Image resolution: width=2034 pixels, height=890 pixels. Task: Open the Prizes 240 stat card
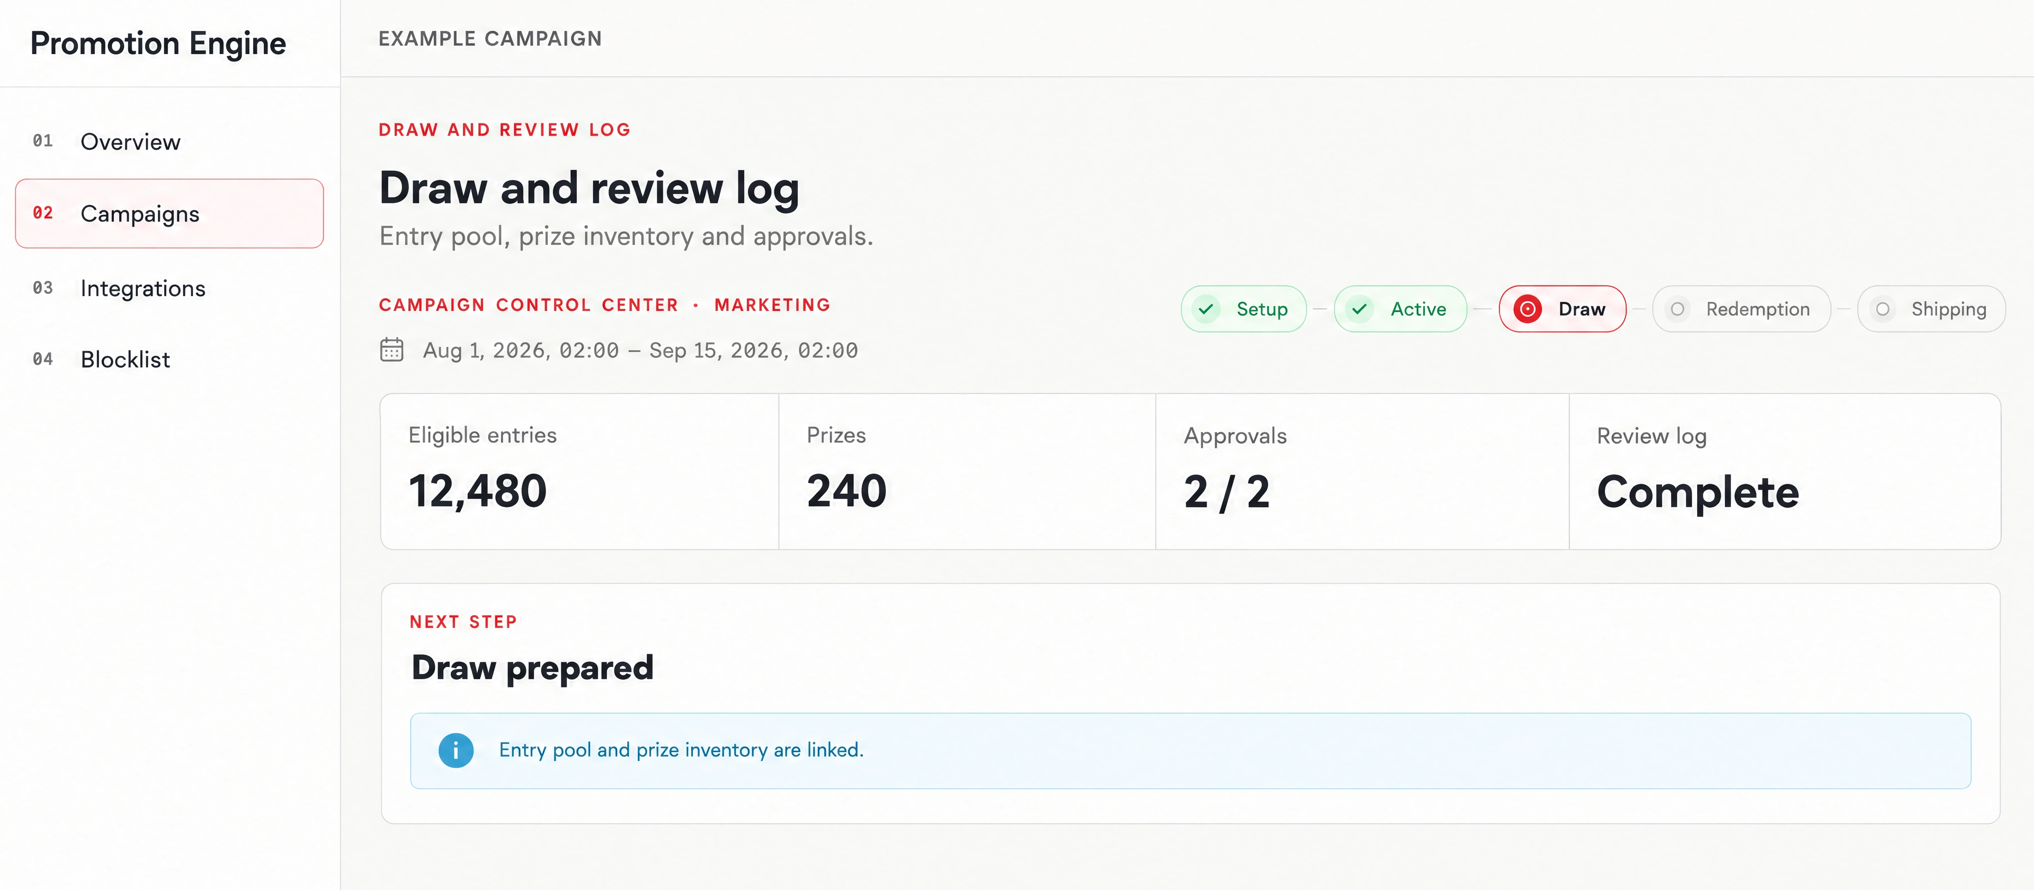pyautogui.click(x=967, y=471)
